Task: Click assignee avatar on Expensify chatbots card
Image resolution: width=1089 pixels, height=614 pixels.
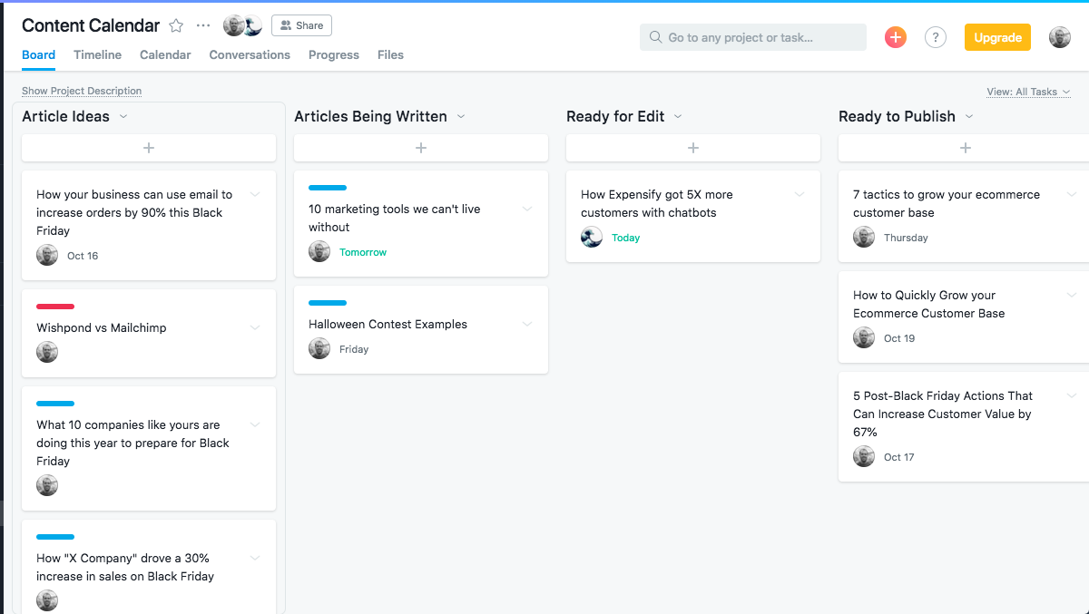Action: pyautogui.click(x=592, y=238)
